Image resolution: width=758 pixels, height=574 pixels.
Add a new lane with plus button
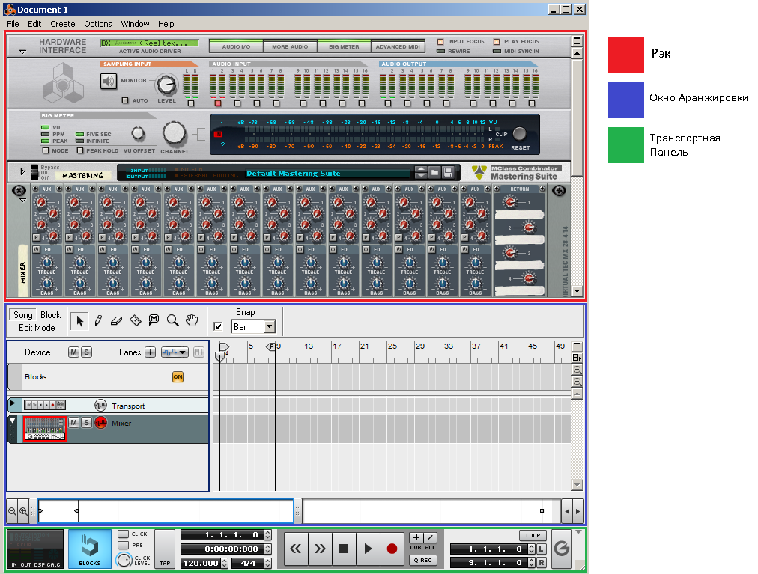pyautogui.click(x=150, y=352)
